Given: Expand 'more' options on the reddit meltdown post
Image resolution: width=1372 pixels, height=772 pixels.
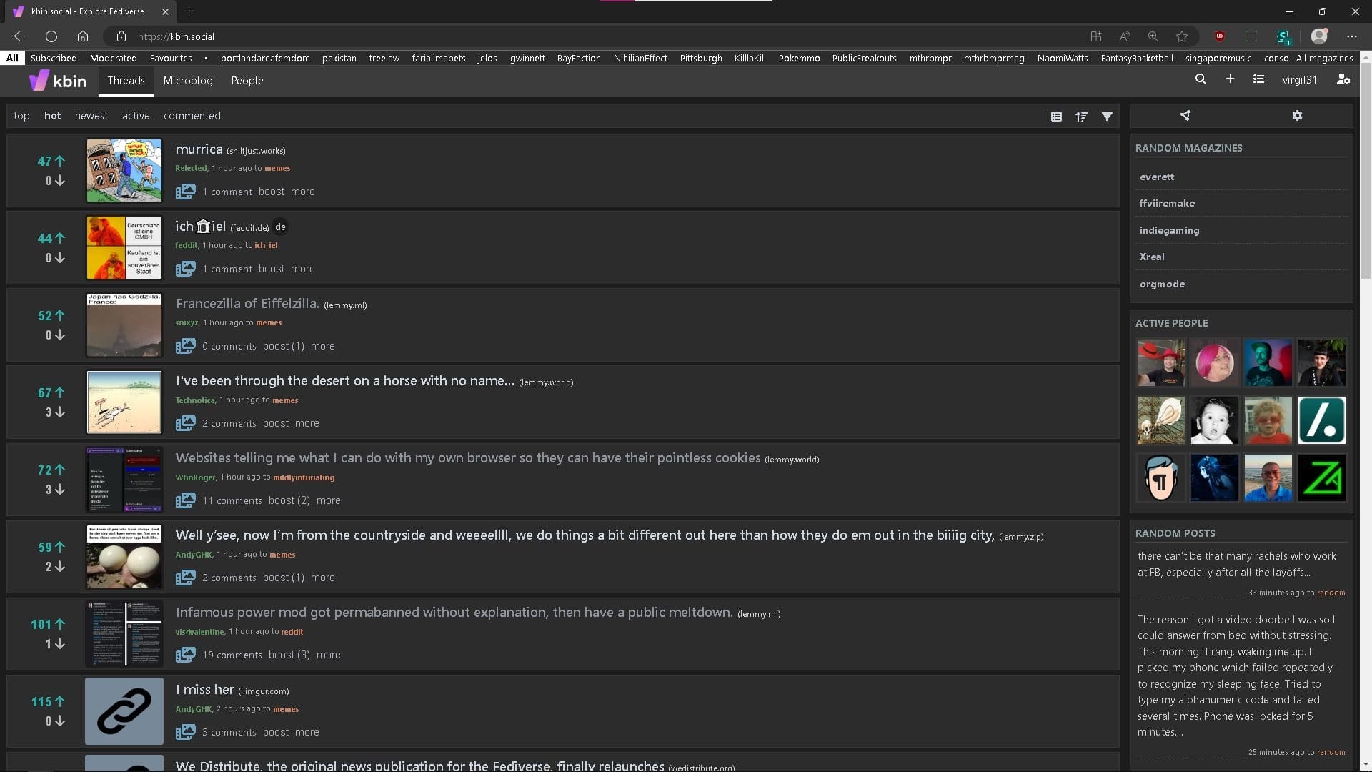Looking at the screenshot, I should (x=329, y=654).
